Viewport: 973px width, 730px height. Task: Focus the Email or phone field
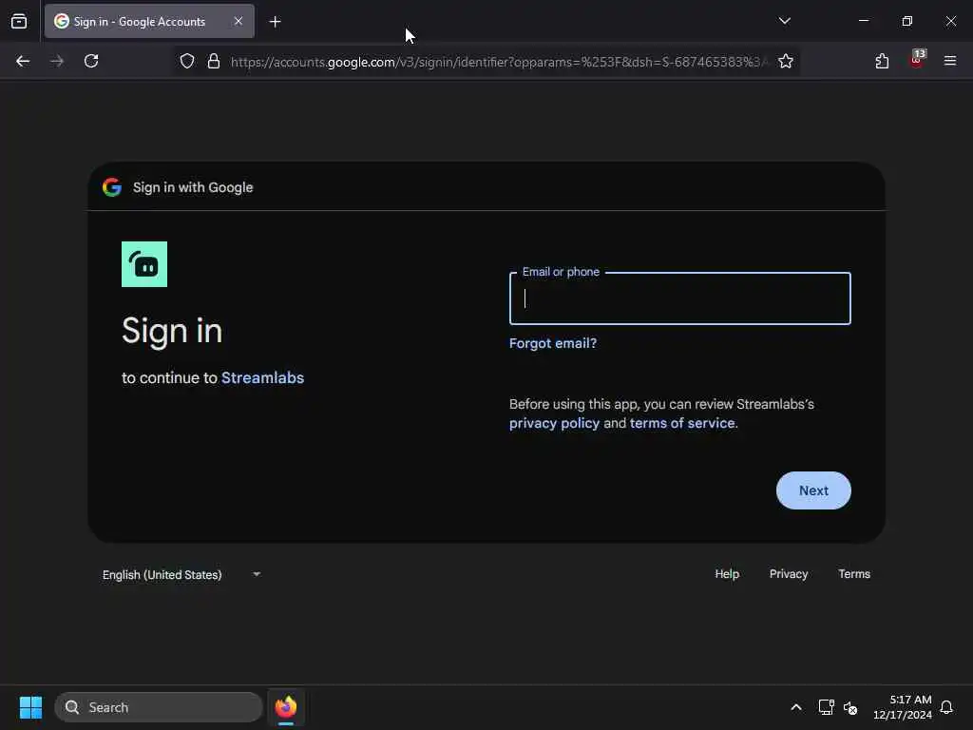[680, 298]
